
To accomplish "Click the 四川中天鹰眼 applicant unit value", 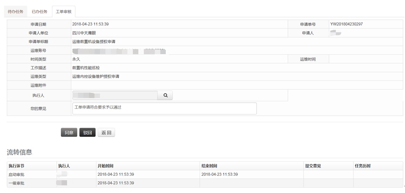I will pyautogui.click(x=84, y=33).
